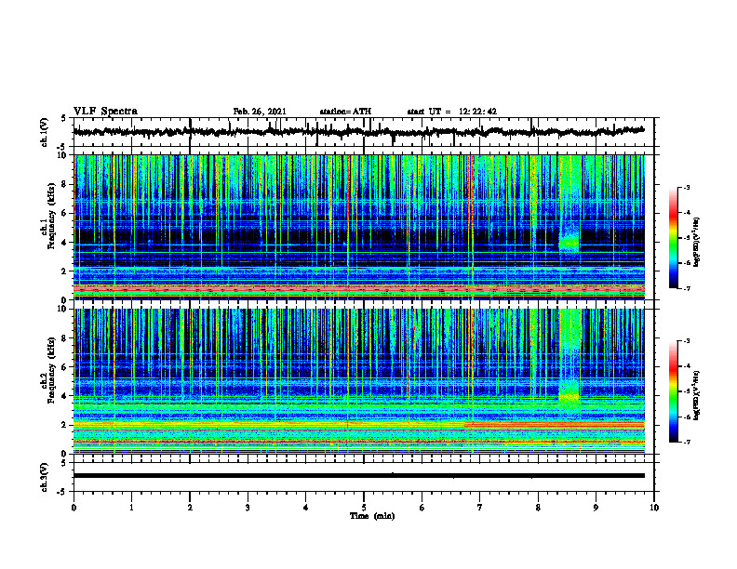Click the green burst near 8.5 min in ch.2 spectrogram
This screenshot has height=569, width=737.
(569, 394)
